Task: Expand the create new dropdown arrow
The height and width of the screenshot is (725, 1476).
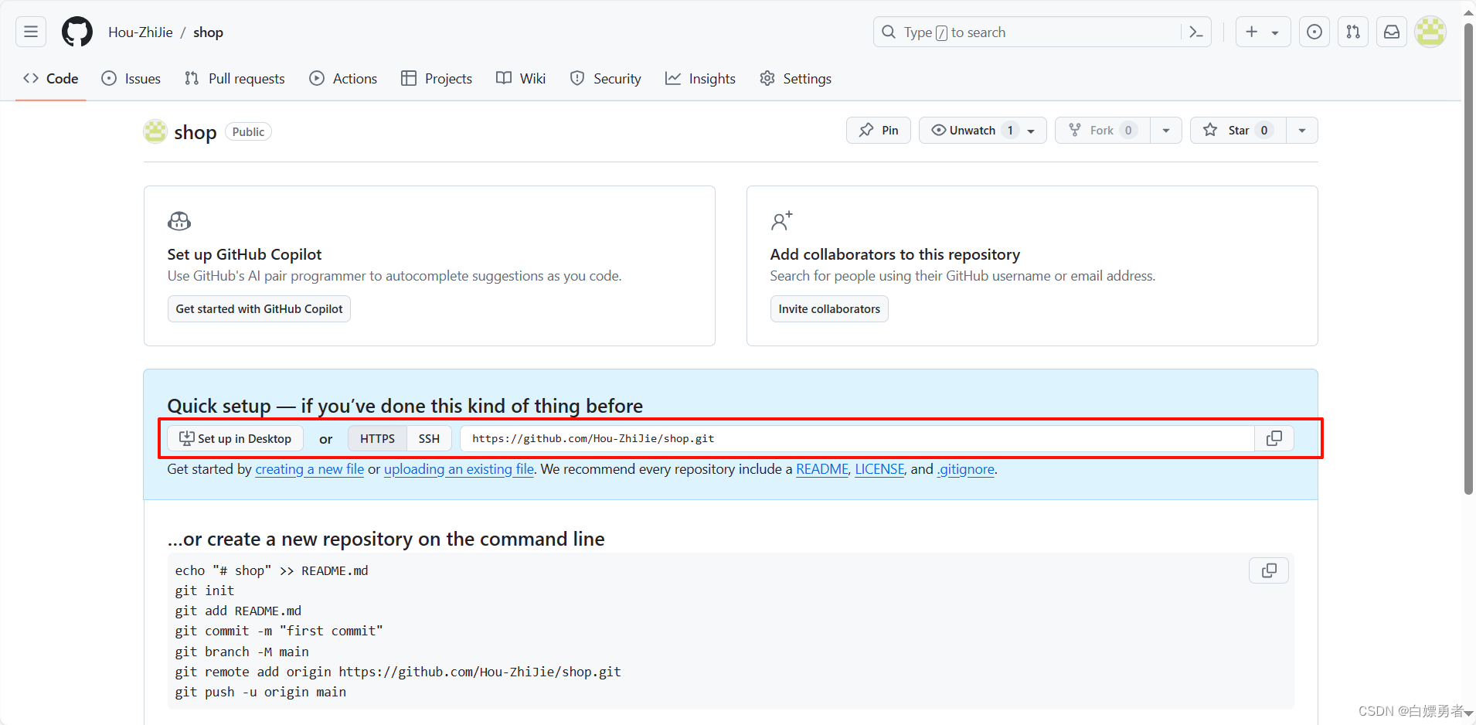Action: [x=1275, y=32]
